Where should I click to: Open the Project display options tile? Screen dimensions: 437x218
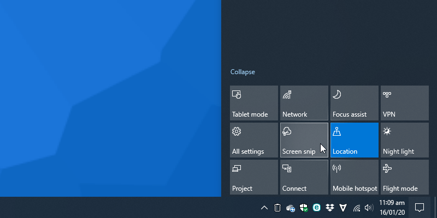pyautogui.click(x=254, y=177)
